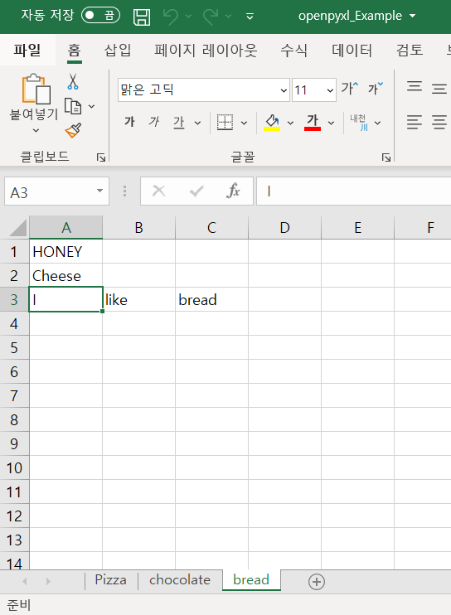451x615 pixels.
Task: Switch to the chocolate sheet tab
Action: click(x=180, y=579)
